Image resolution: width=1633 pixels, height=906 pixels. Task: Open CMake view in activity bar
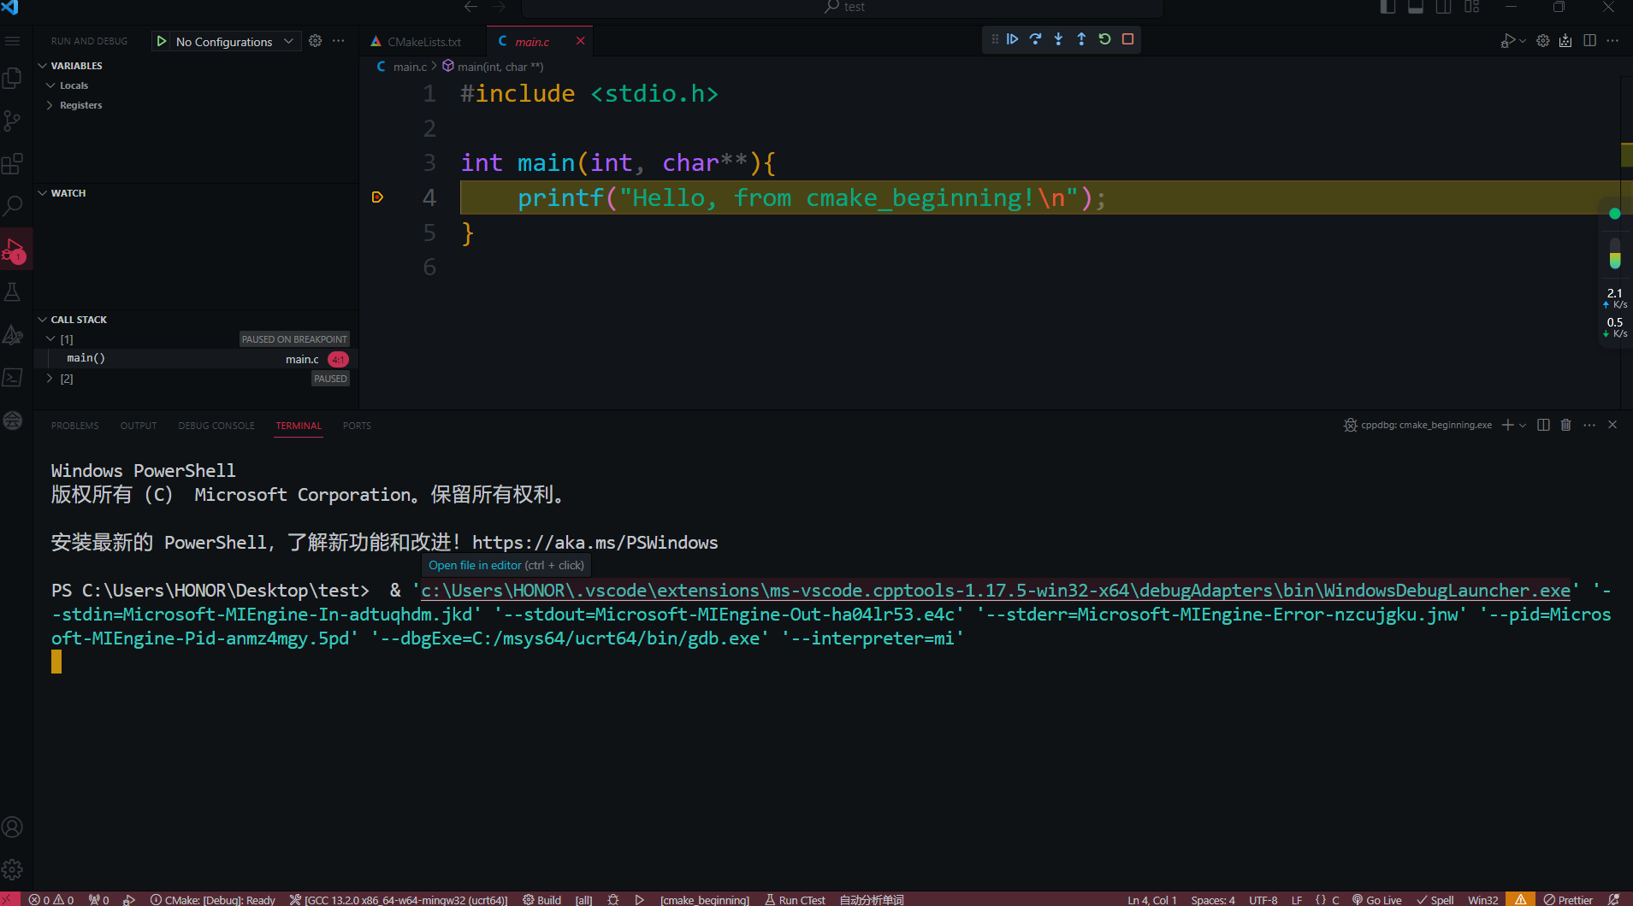pyautogui.click(x=12, y=335)
